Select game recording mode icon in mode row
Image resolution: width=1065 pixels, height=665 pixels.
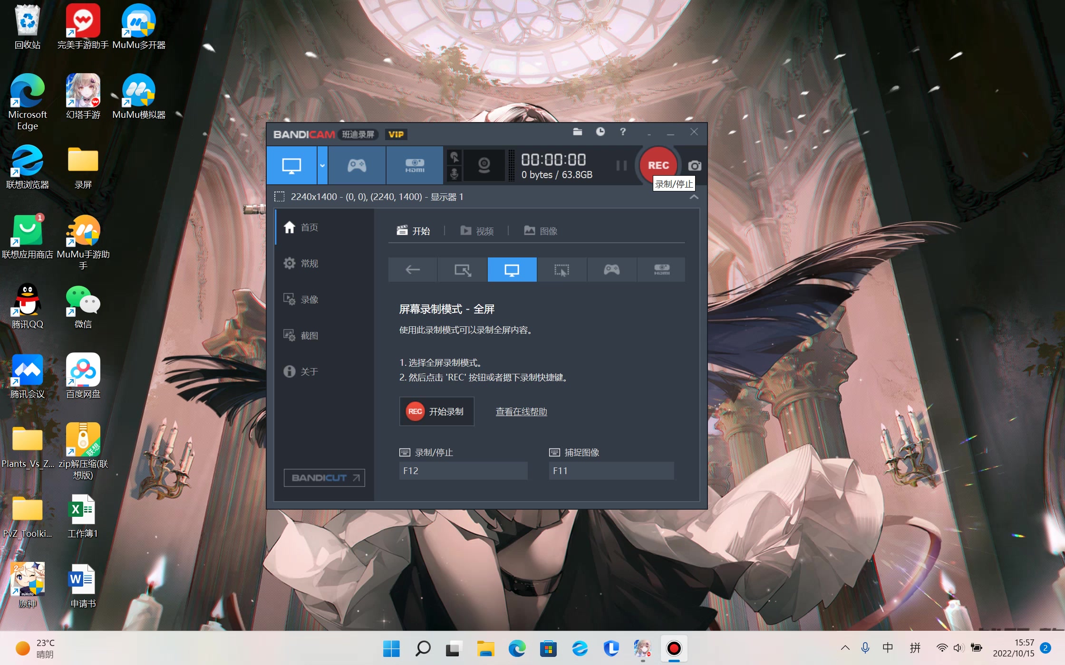611,270
